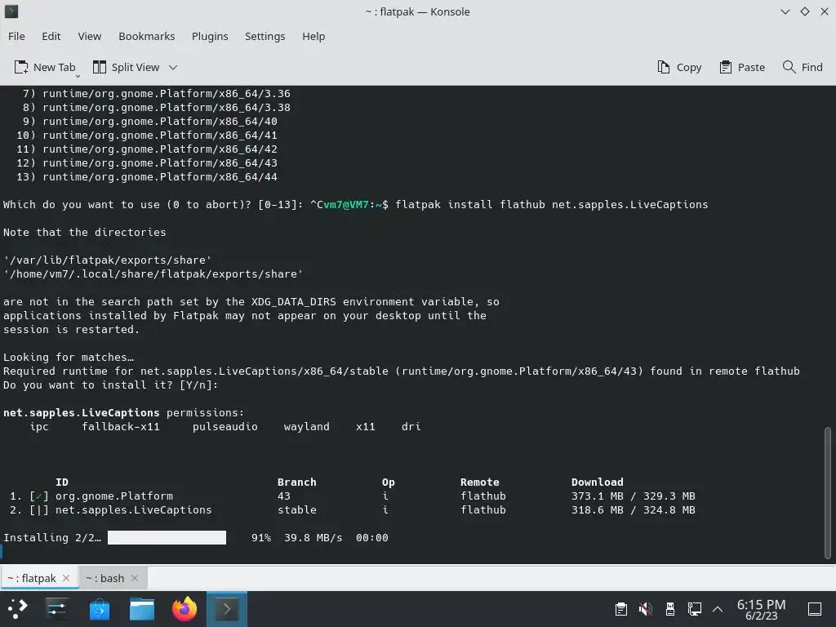Open the clipboard tray icon
Viewport: 836px width, 627px height.
pyautogui.click(x=620, y=609)
